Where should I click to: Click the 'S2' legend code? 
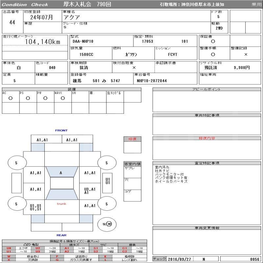click(96, 251)
